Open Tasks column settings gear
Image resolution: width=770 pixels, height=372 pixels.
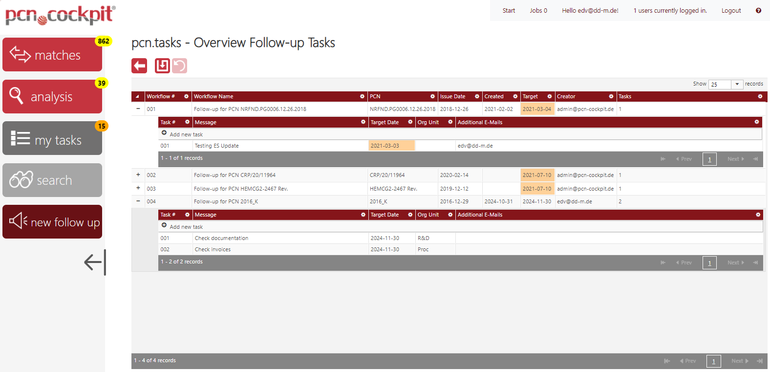click(x=760, y=96)
